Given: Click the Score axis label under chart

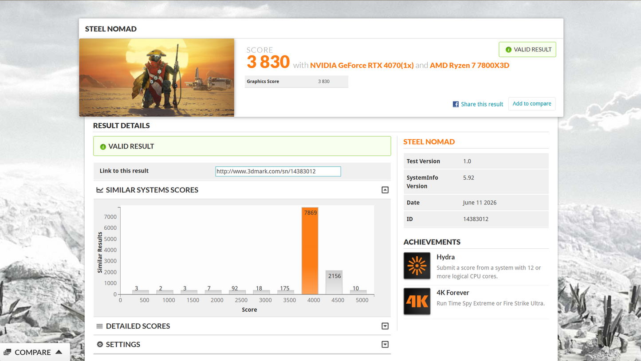Looking at the screenshot, I should (x=249, y=310).
